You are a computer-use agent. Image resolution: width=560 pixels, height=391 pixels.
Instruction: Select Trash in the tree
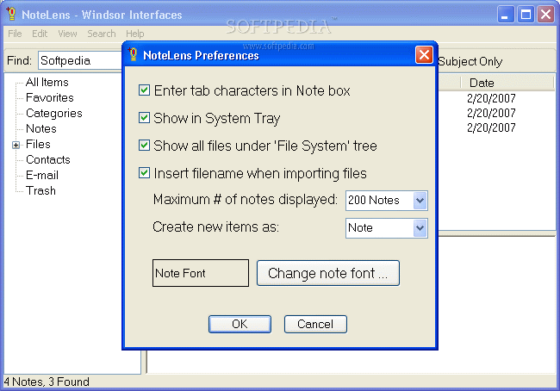tap(40, 190)
